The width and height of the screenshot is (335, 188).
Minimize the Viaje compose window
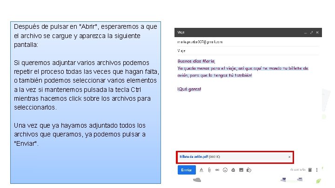305,32
